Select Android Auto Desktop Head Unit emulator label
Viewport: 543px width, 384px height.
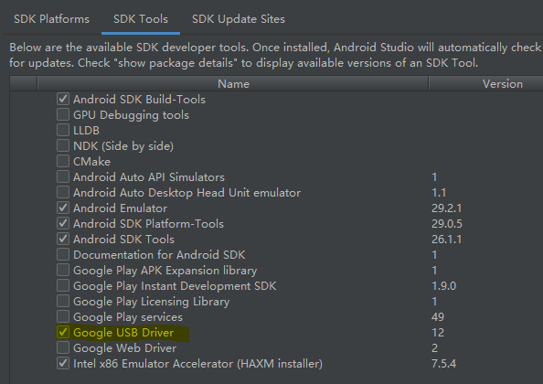pyautogui.click(x=187, y=193)
